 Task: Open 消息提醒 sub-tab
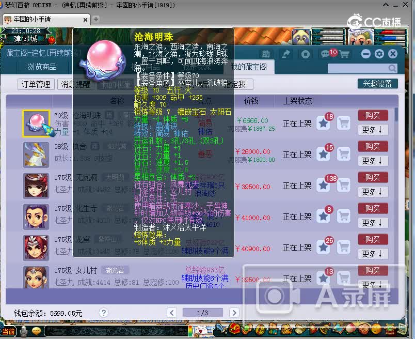click(76, 84)
